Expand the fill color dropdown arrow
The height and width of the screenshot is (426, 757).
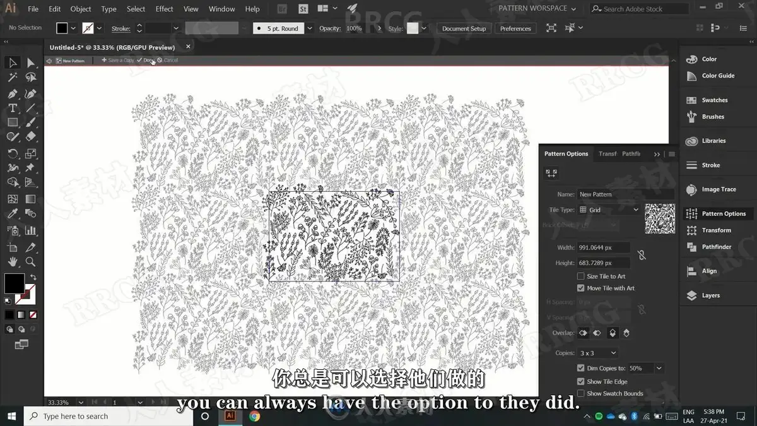(73, 28)
